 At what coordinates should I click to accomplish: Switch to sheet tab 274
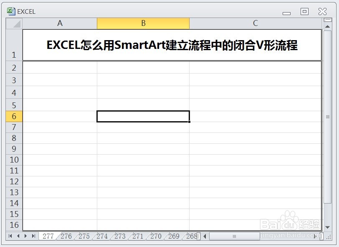pos(102,236)
